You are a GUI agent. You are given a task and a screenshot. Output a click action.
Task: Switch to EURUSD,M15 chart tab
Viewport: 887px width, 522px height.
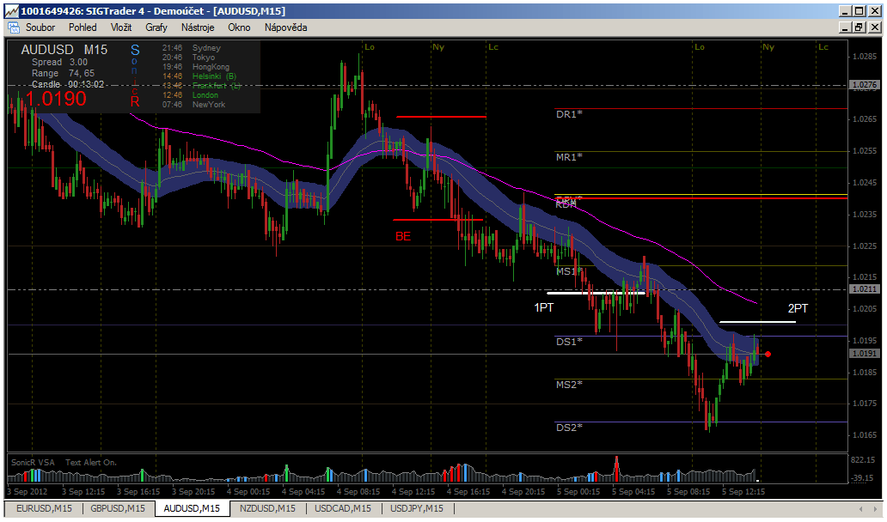click(44, 508)
